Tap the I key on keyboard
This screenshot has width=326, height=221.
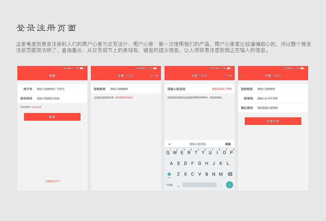click(217, 152)
